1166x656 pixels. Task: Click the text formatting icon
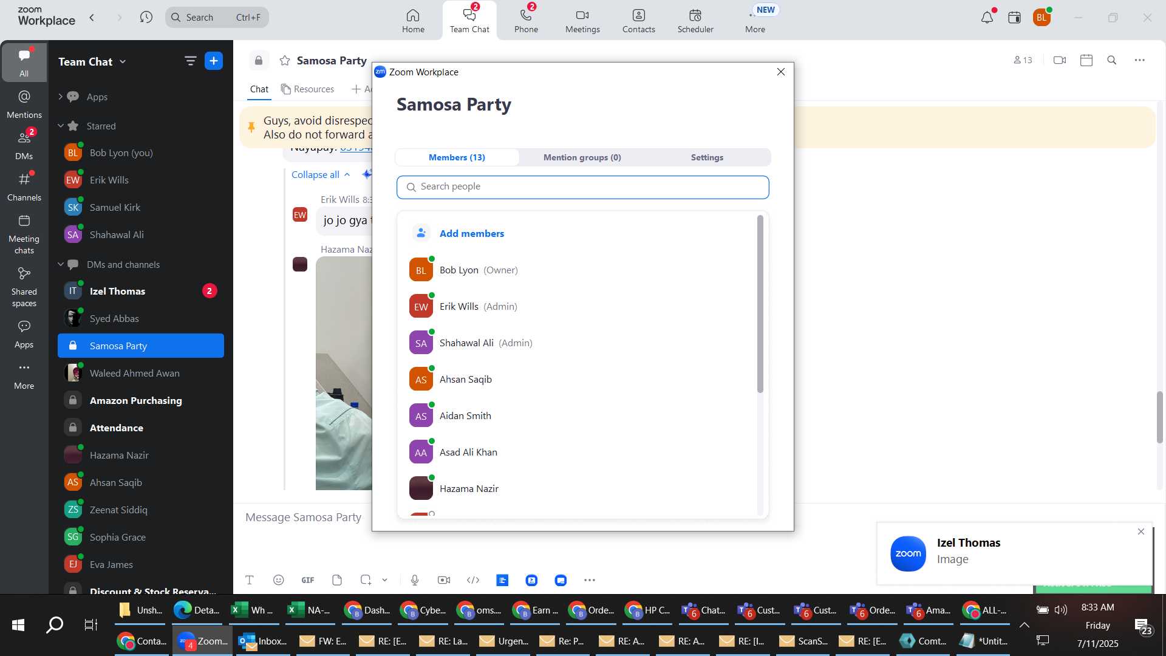250,580
